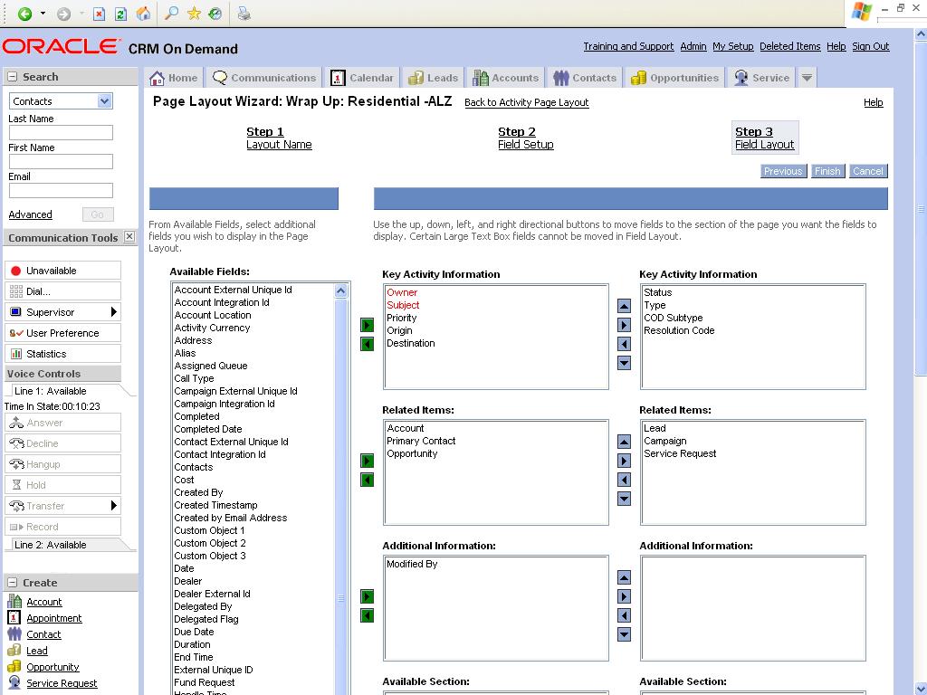Click the browser Search magnifier icon

171,14
